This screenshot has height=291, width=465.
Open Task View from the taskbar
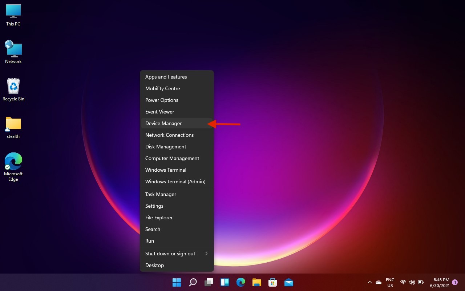coord(209,282)
